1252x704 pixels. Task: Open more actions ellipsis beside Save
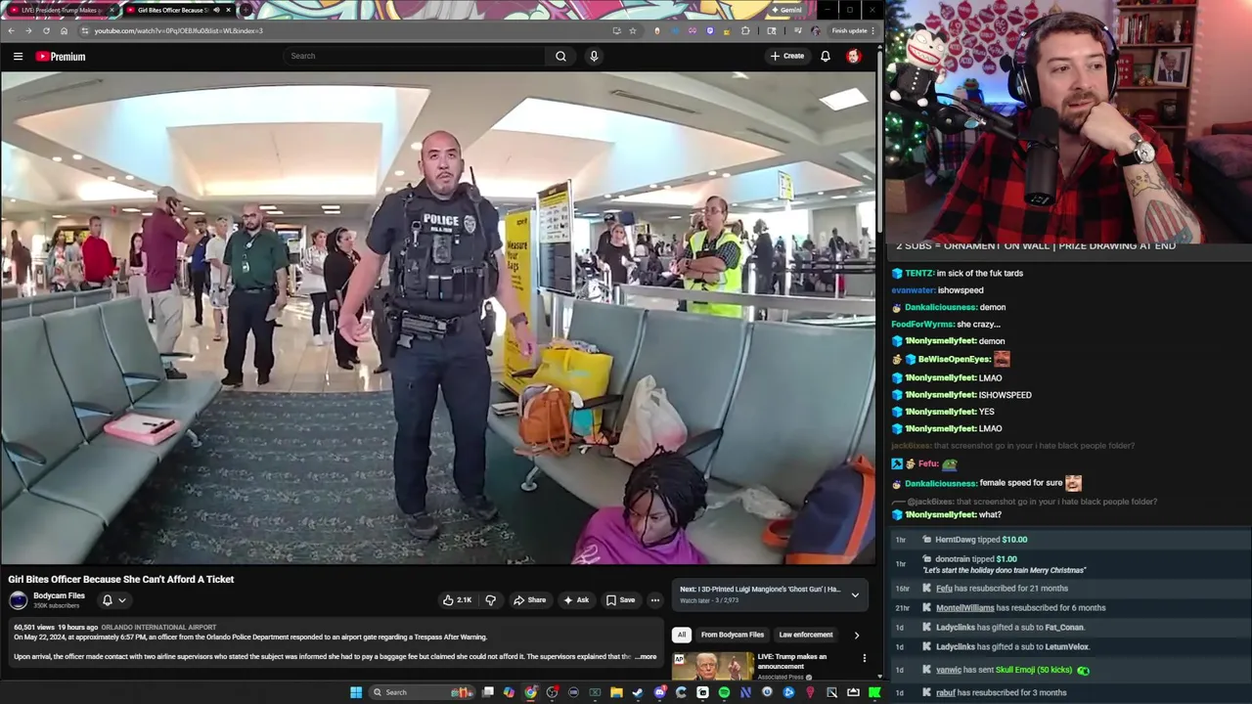click(x=654, y=600)
